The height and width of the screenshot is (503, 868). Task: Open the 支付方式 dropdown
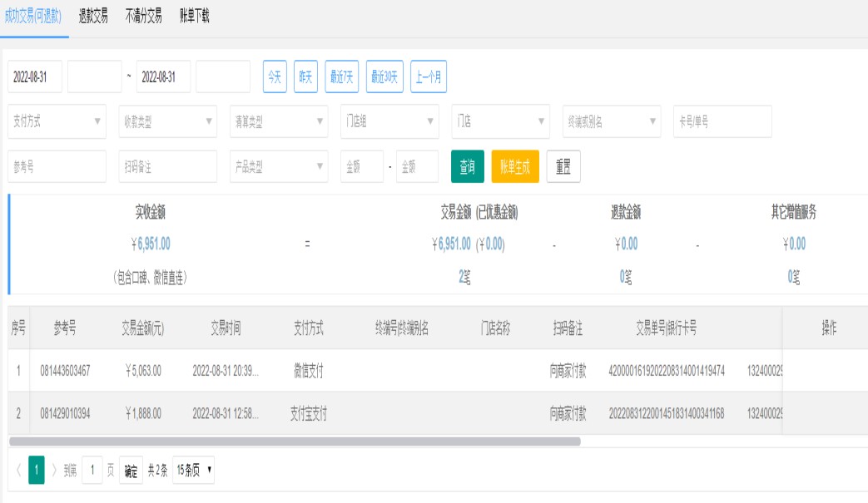57,121
